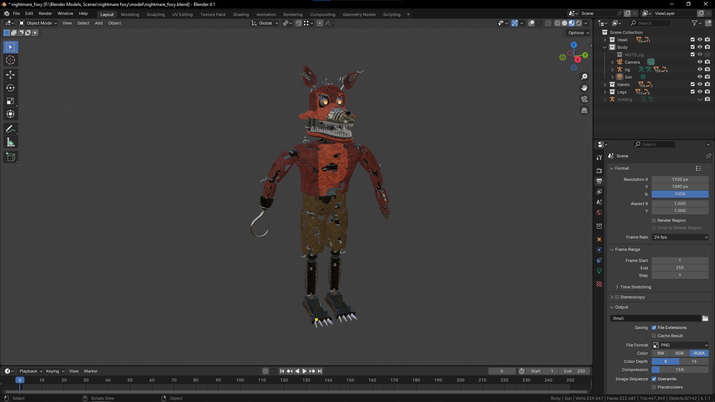This screenshot has height=402, width=715.
Task: Toggle snapping magnet icon
Action: click(x=299, y=23)
